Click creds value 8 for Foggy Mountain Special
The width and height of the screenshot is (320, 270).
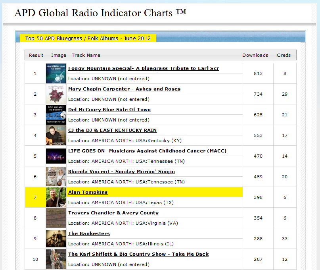pyautogui.click(x=285, y=73)
